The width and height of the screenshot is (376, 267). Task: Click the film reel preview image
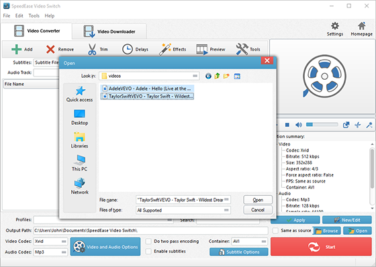tap(324, 76)
